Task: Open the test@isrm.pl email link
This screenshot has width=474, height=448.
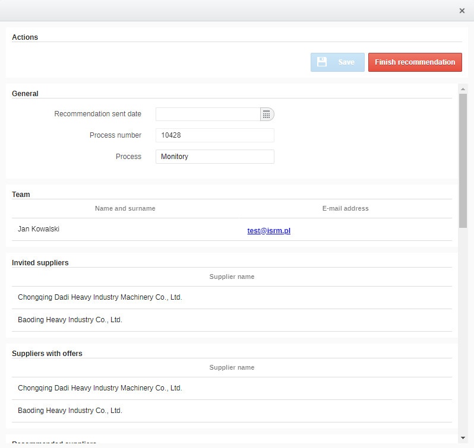Action: tap(268, 231)
